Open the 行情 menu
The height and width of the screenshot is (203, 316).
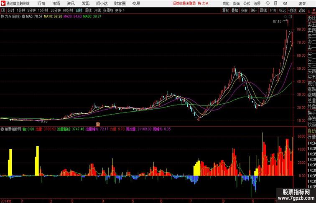41,3
